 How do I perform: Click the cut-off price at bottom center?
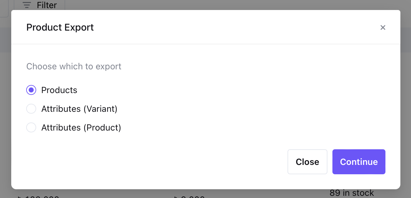[x=189, y=196]
